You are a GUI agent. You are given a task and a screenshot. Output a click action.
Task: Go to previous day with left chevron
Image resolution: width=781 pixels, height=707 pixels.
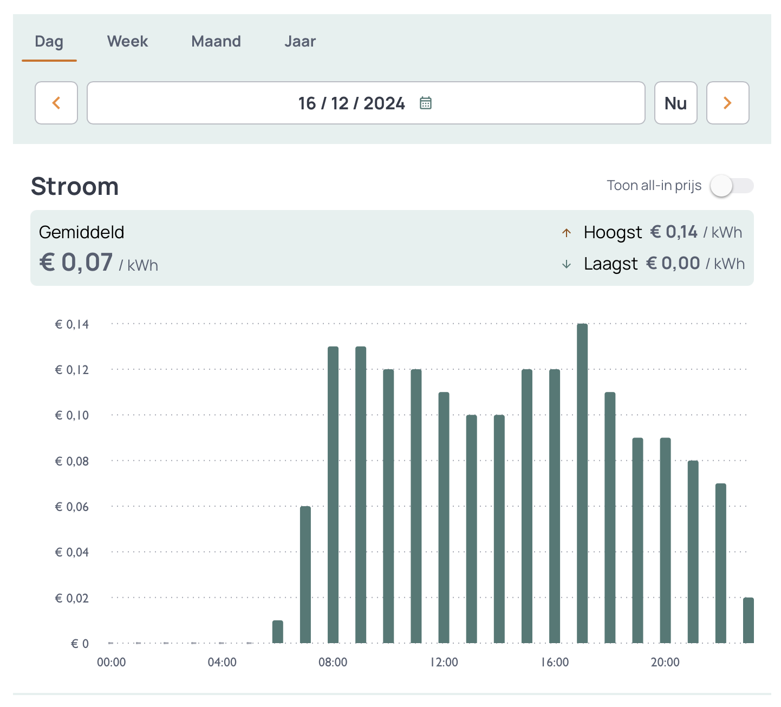point(56,103)
